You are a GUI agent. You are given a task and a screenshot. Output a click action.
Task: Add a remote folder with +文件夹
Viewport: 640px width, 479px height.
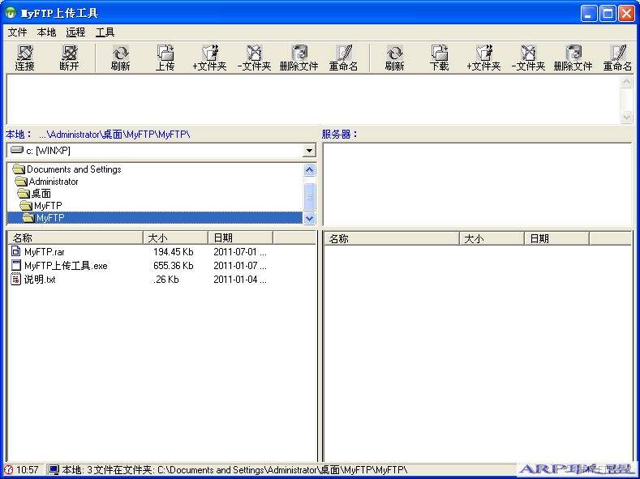(x=484, y=58)
